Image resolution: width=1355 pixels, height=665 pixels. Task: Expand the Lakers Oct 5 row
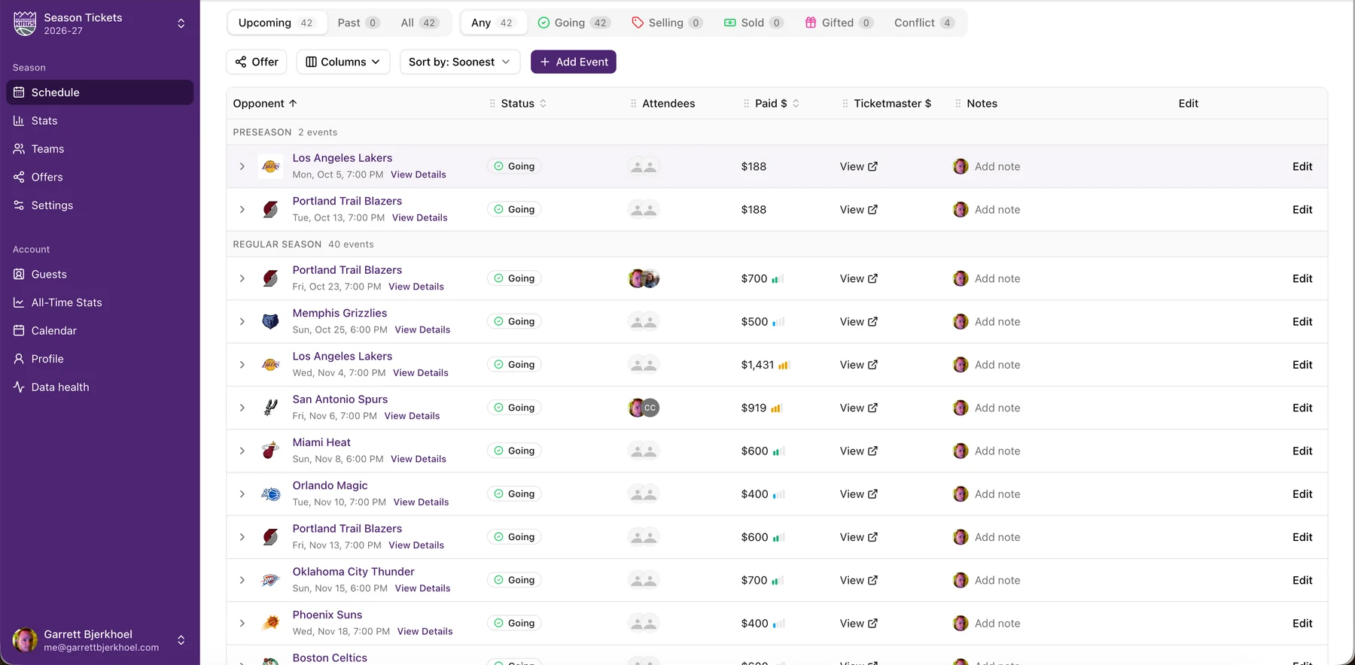coord(242,166)
